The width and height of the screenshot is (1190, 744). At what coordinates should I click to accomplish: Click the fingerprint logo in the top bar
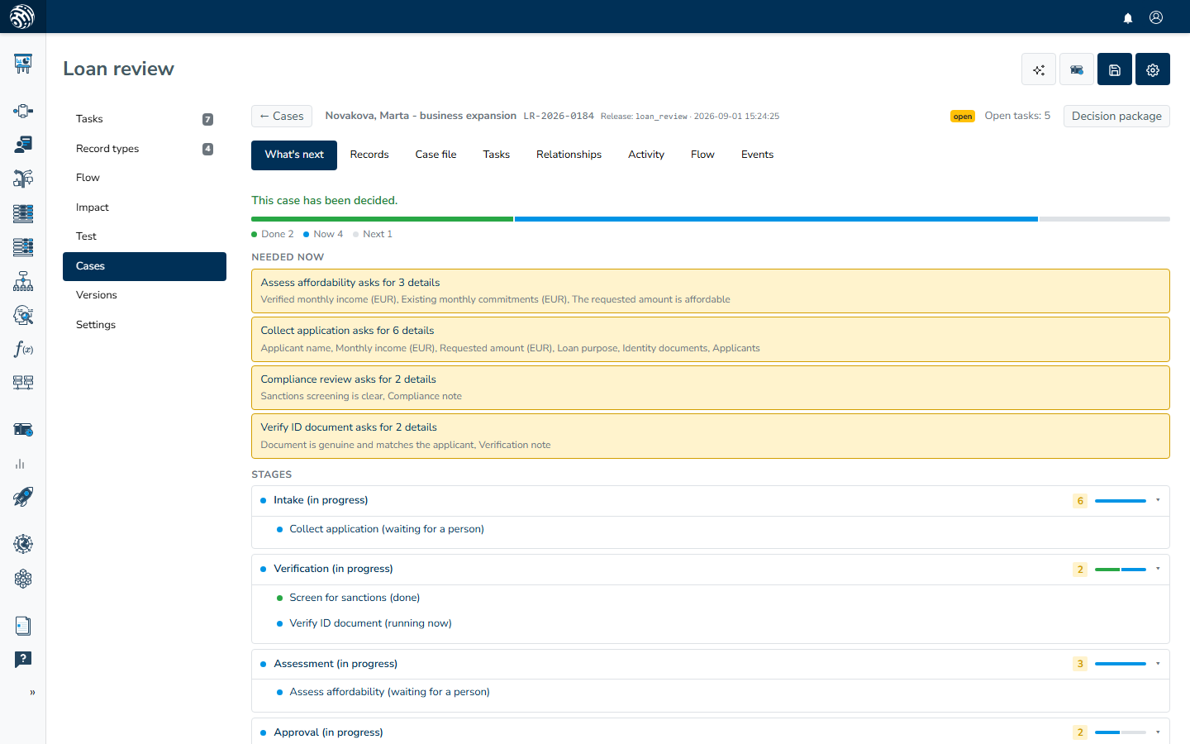point(22,17)
